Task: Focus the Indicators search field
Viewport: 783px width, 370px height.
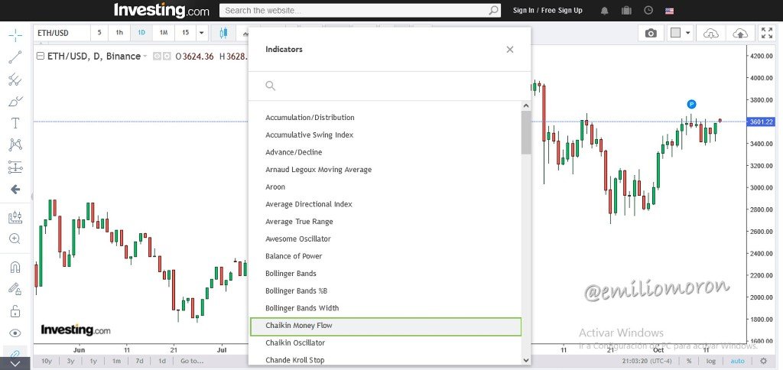Action: pyautogui.click(x=389, y=86)
